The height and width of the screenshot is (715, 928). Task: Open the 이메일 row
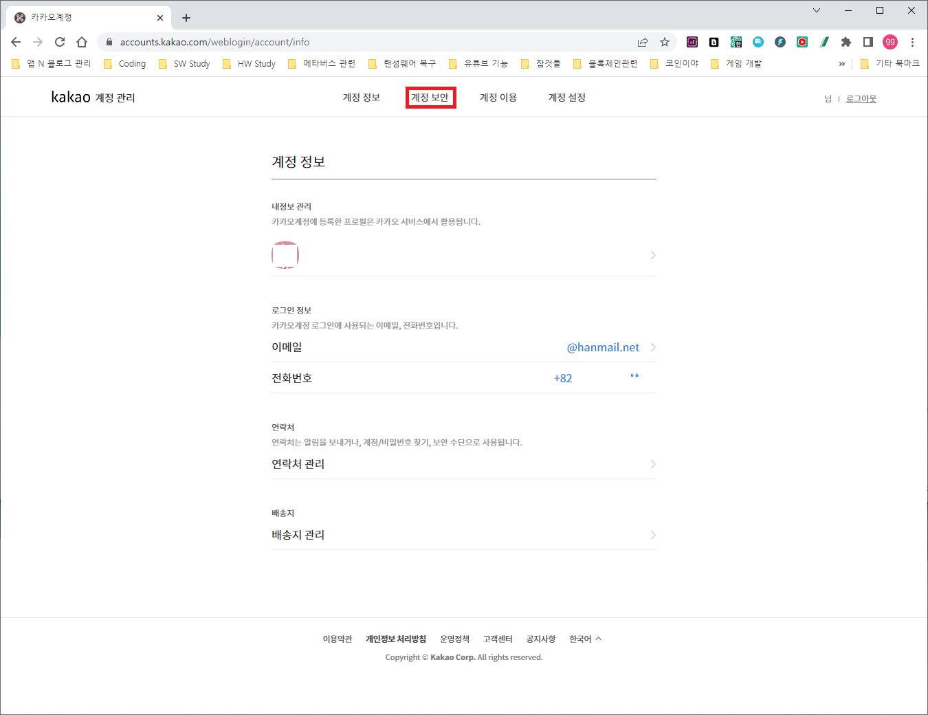pyautogui.click(x=464, y=347)
